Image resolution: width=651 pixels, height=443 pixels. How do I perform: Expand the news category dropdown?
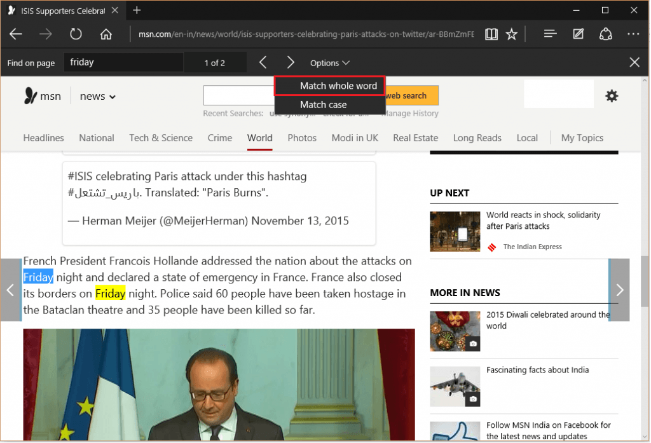coord(97,96)
